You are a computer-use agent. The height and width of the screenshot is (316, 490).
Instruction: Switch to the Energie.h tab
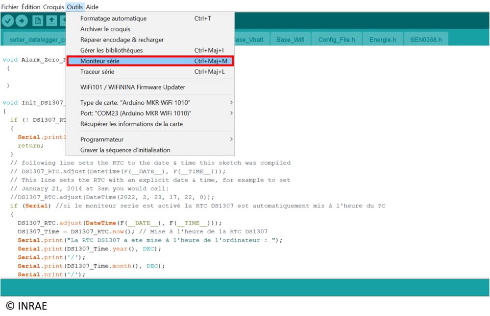[x=382, y=40]
